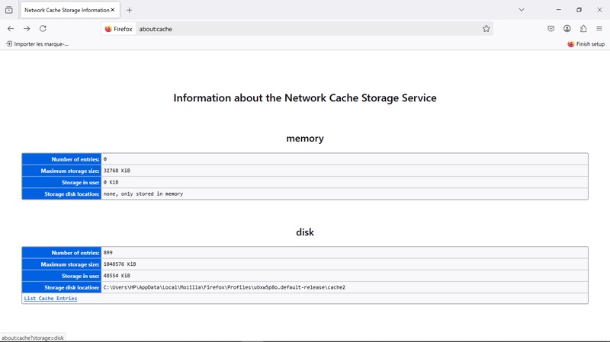610x342 pixels.
Task: Open the Firefox View icon
Action: point(9,10)
